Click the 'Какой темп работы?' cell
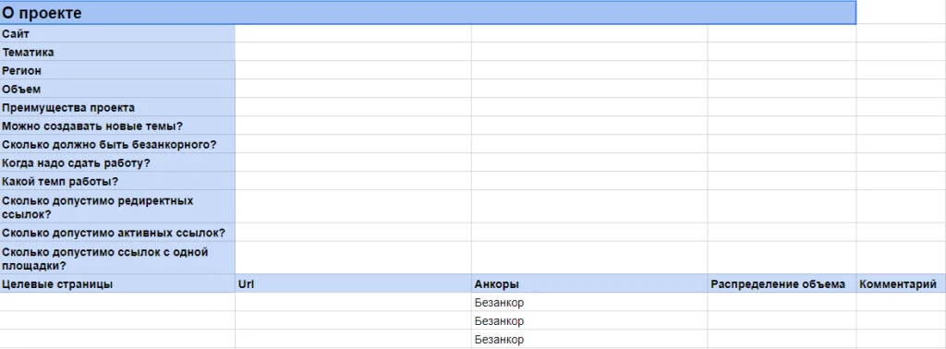 (x=117, y=181)
